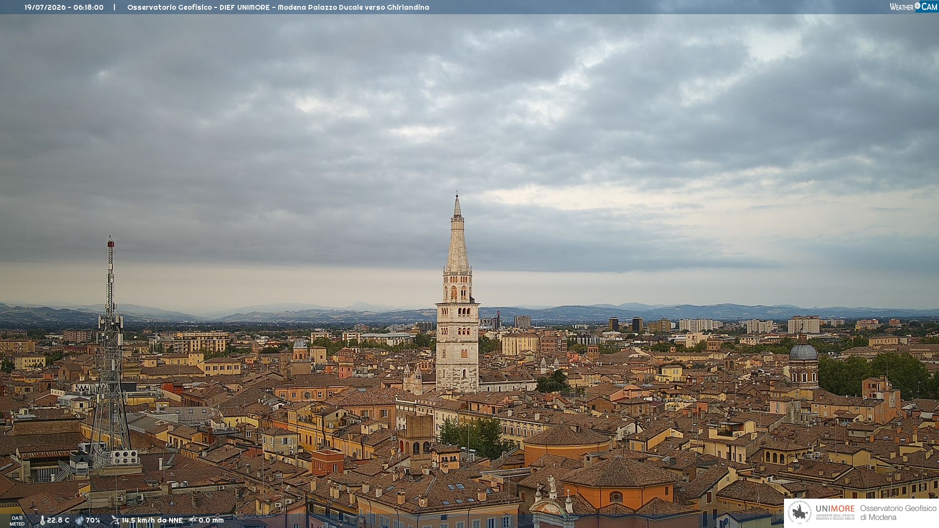Click the humidity water drops icon
The image size is (939, 528).
79,521
